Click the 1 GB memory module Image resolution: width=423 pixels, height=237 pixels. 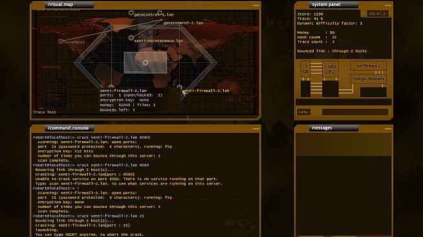305,69
